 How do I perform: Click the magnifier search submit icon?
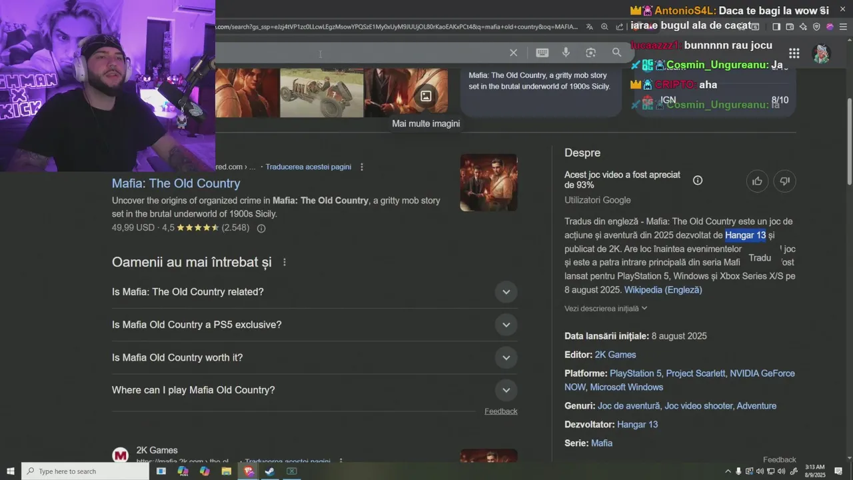pyautogui.click(x=616, y=53)
